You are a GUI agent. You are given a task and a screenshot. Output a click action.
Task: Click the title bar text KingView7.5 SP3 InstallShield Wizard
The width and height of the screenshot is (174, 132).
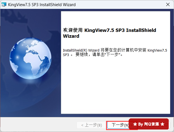click(42, 5)
